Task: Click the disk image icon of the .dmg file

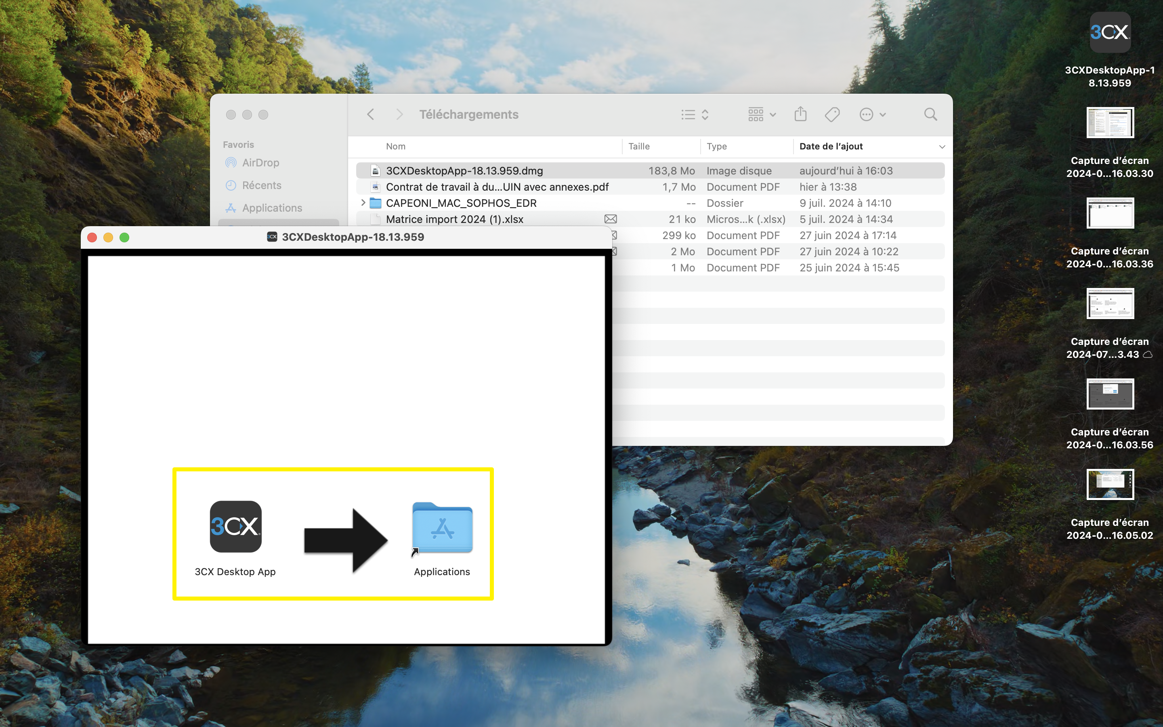Action: 375,171
